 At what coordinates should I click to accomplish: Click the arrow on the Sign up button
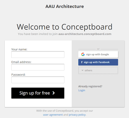pos(54,93)
